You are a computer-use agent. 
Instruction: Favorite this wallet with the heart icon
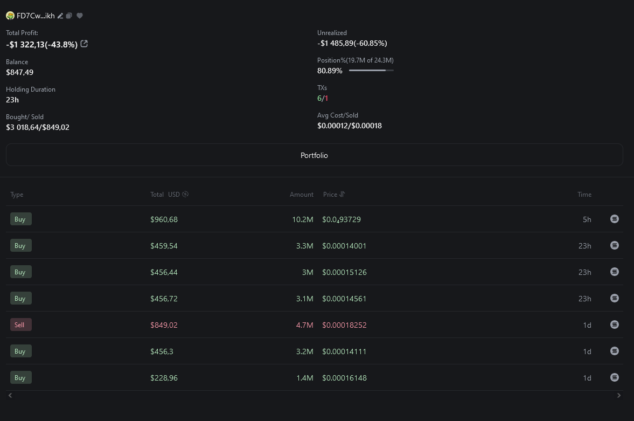pyautogui.click(x=80, y=16)
